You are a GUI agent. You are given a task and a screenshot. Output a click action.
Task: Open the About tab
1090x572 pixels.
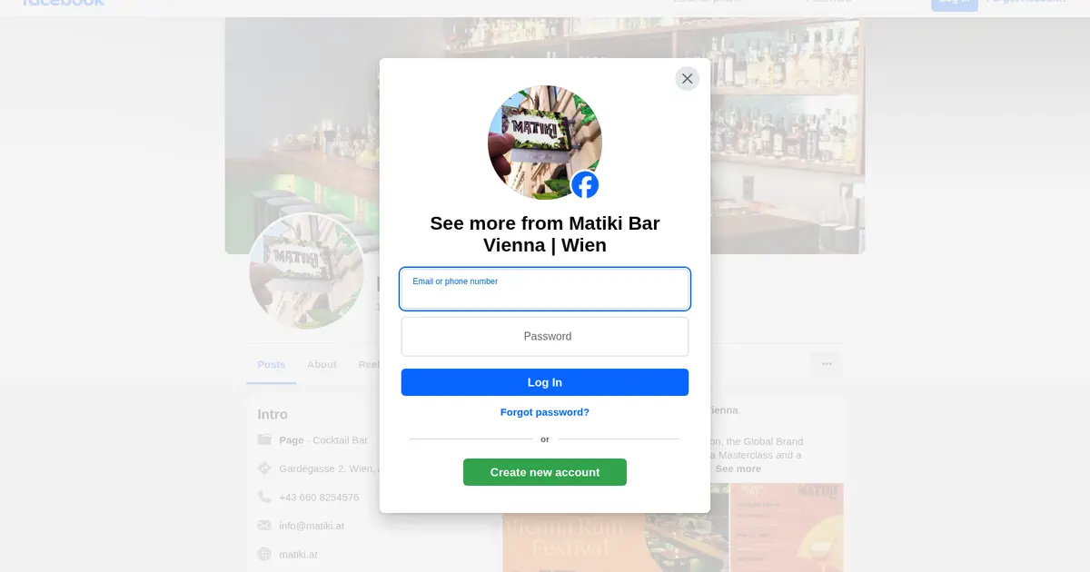click(322, 364)
